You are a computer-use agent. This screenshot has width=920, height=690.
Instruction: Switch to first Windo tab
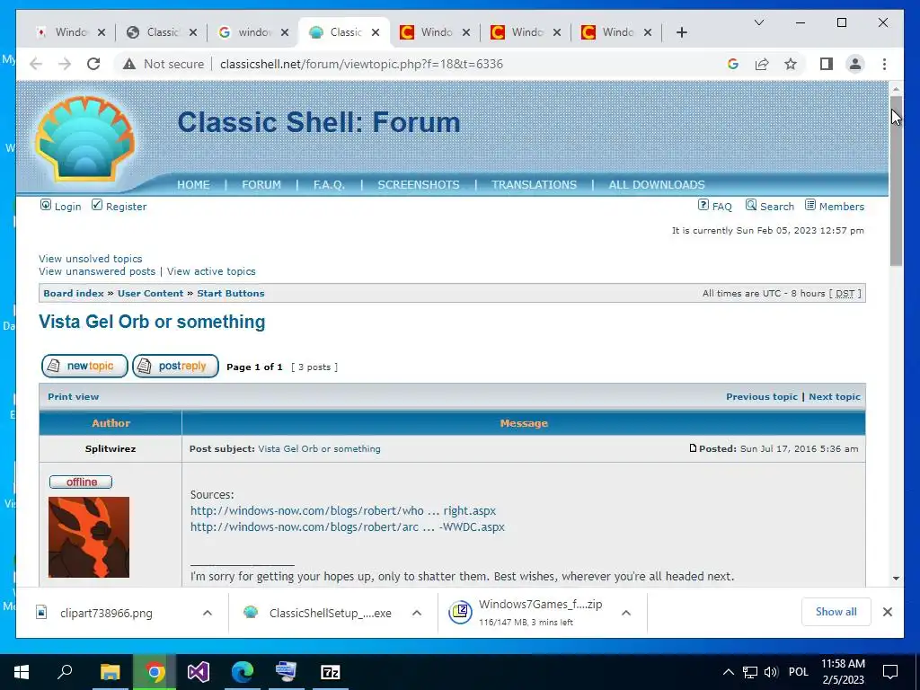point(70,32)
